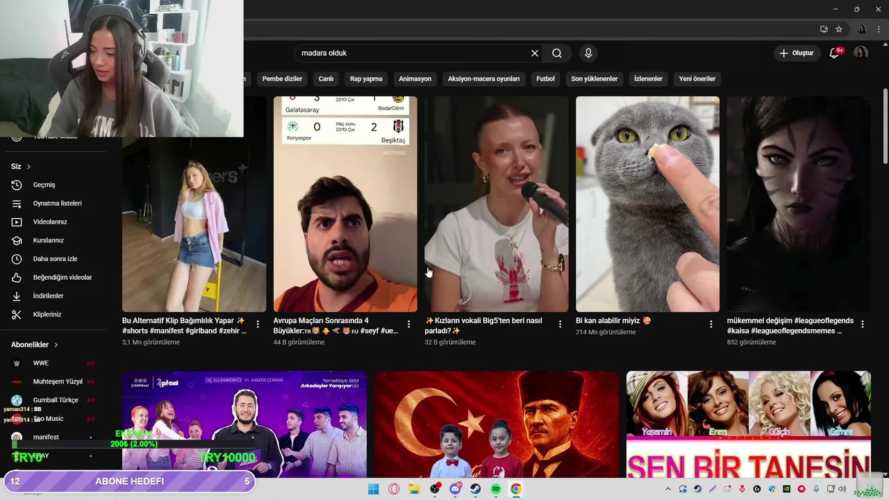Open more options for 'Bi kan alabilir miyiz' short

pyautogui.click(x=711, y=324)
